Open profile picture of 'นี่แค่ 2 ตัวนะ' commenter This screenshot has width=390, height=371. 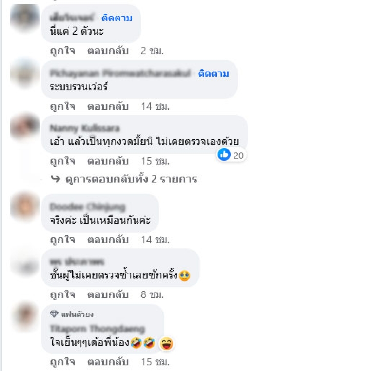click(x=25, y=19)
